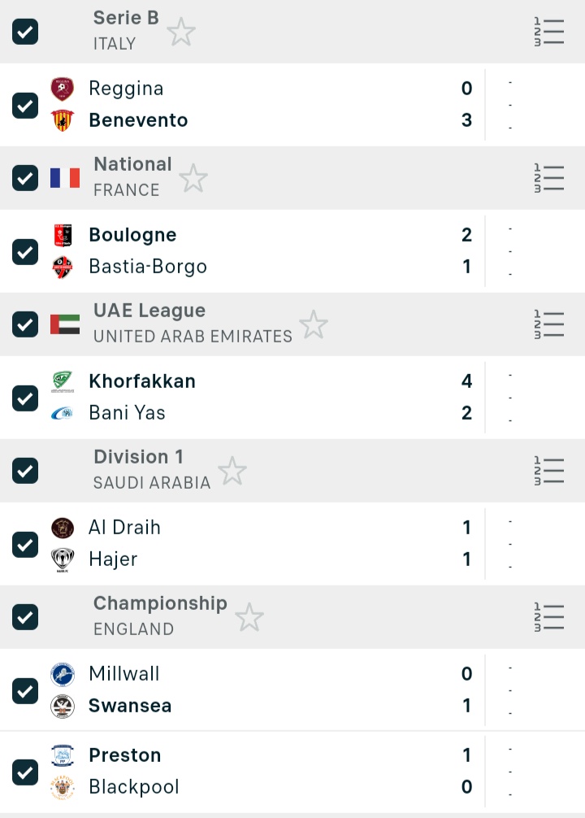View Championship standings table icon
This screenshot has height=818, width=585.
pyautogui.click(x=549, y=617)
